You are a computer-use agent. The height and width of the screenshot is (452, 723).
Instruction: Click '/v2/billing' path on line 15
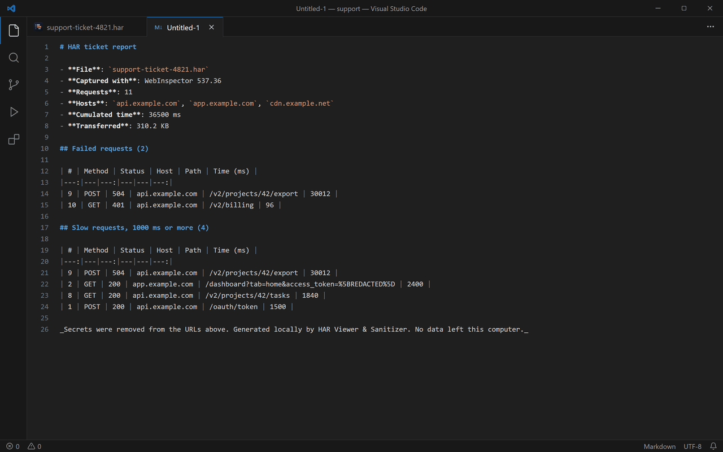pyautogui.click(x=232, y=205)
